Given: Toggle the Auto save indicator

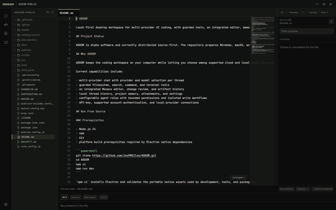Looking at the screenshot, I should (324, 12).
